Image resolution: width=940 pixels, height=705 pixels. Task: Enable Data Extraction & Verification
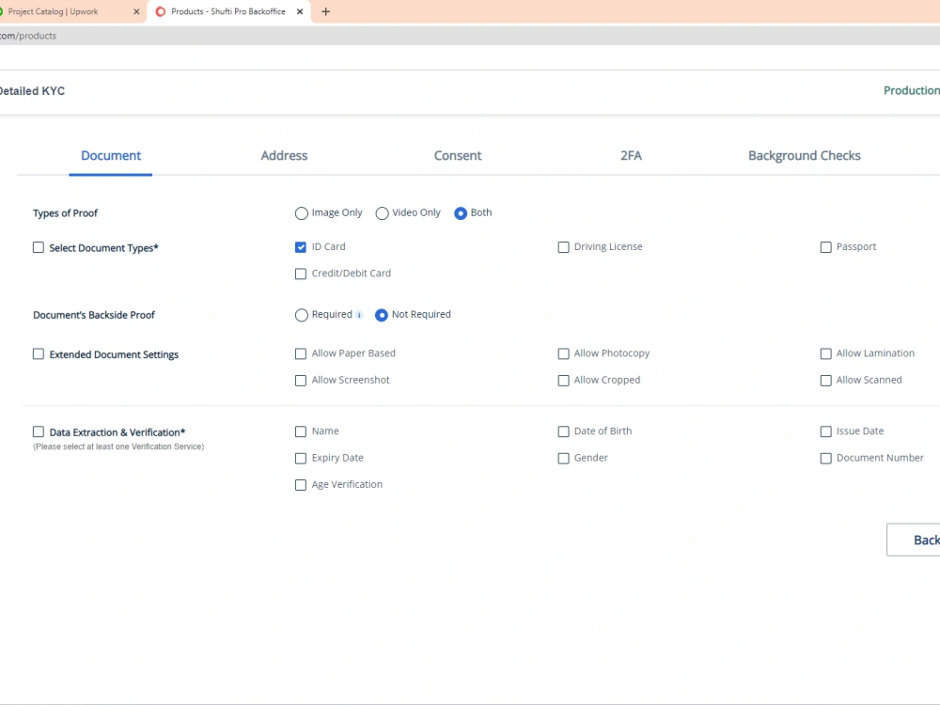click(39, 431)
